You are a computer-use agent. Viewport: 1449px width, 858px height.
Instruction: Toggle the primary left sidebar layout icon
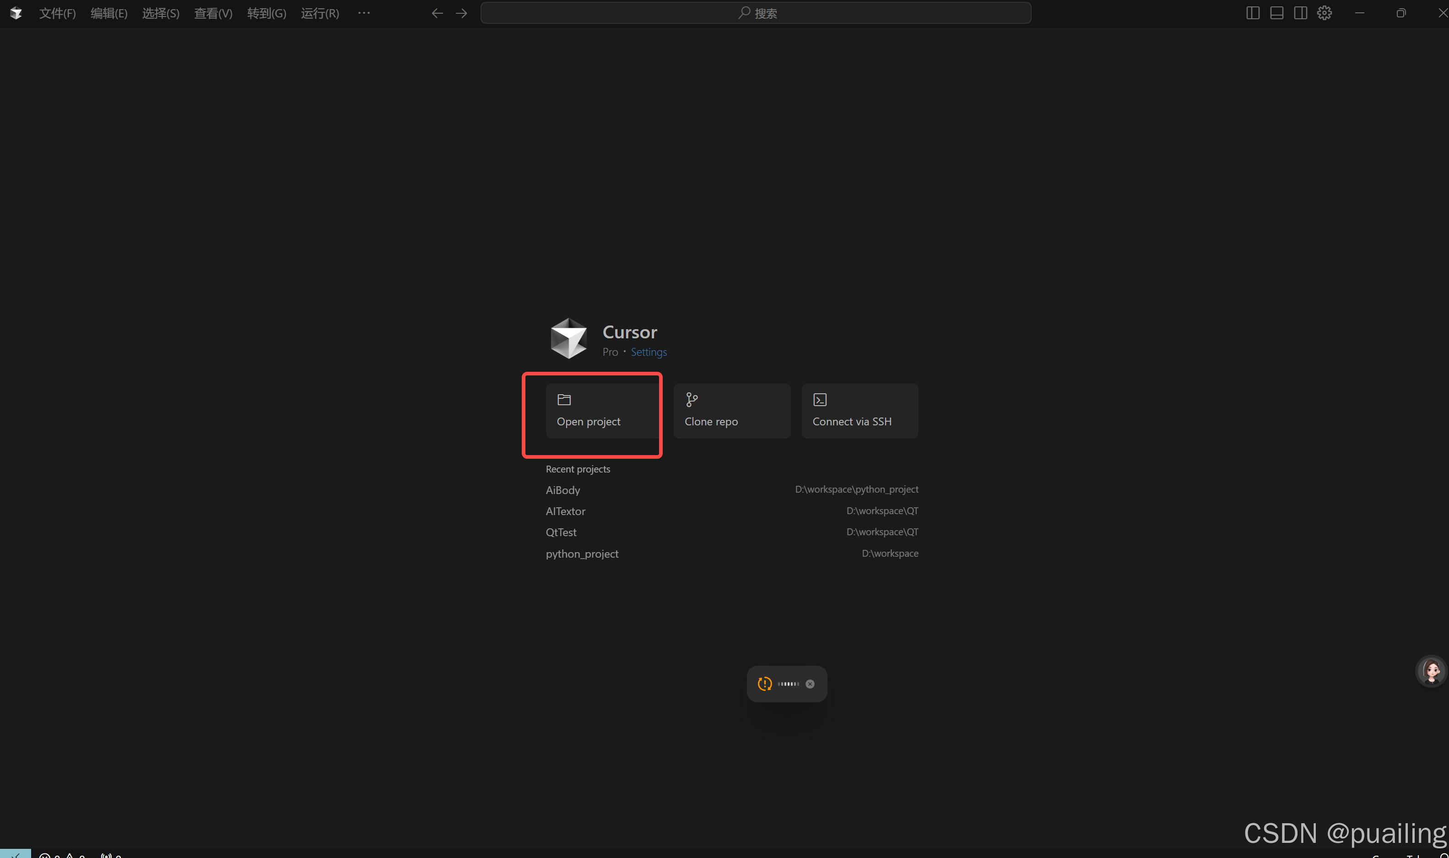tap(1253, 13)
